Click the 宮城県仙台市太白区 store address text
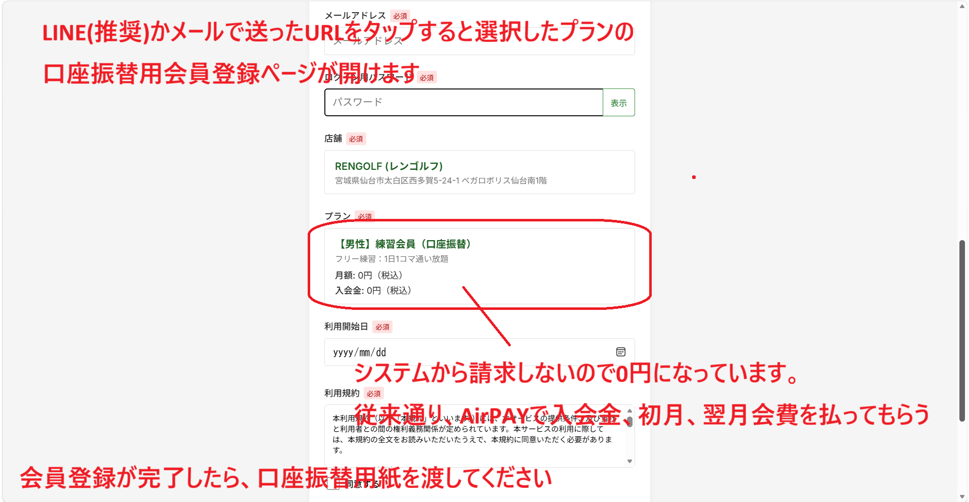 [441, 180]
